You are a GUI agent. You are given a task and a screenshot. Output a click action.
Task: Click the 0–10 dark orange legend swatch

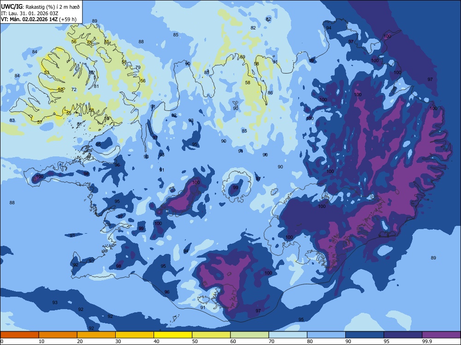[x=19, y=335]
